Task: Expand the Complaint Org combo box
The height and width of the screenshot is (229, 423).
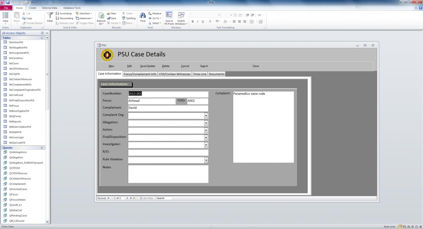Action: (x=206, y=115)
